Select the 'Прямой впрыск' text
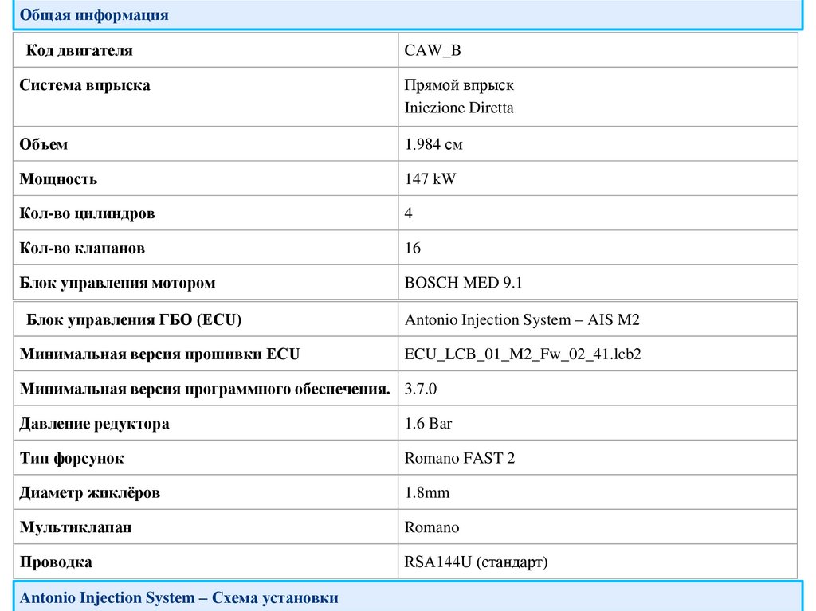The width and height of the screenshot is (816, 611). 459,85
